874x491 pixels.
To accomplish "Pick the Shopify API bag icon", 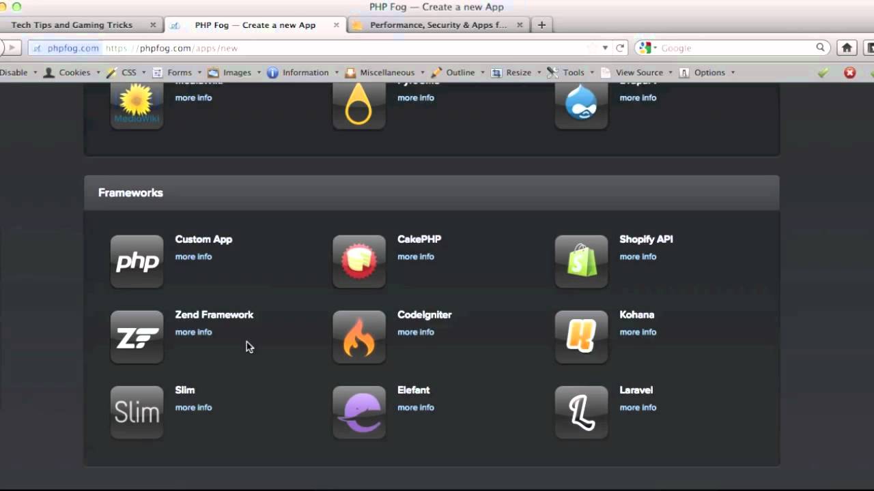I will point(581,261).
